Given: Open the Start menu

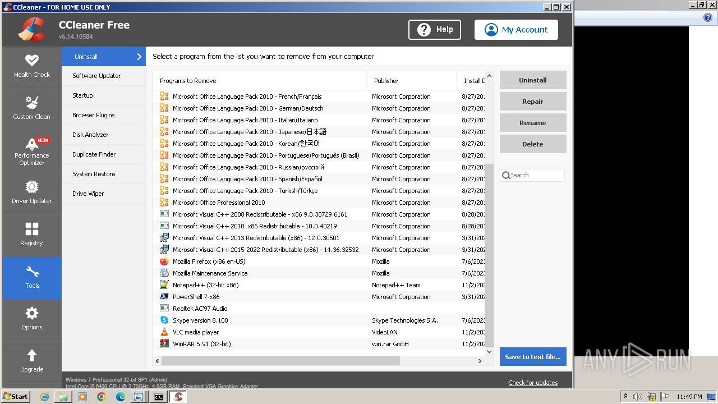Looking at the screenshot, I should [x=16, y=397].
